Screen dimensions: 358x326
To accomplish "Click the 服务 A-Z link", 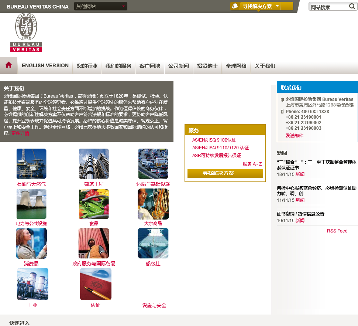I will tap(252, 164).
